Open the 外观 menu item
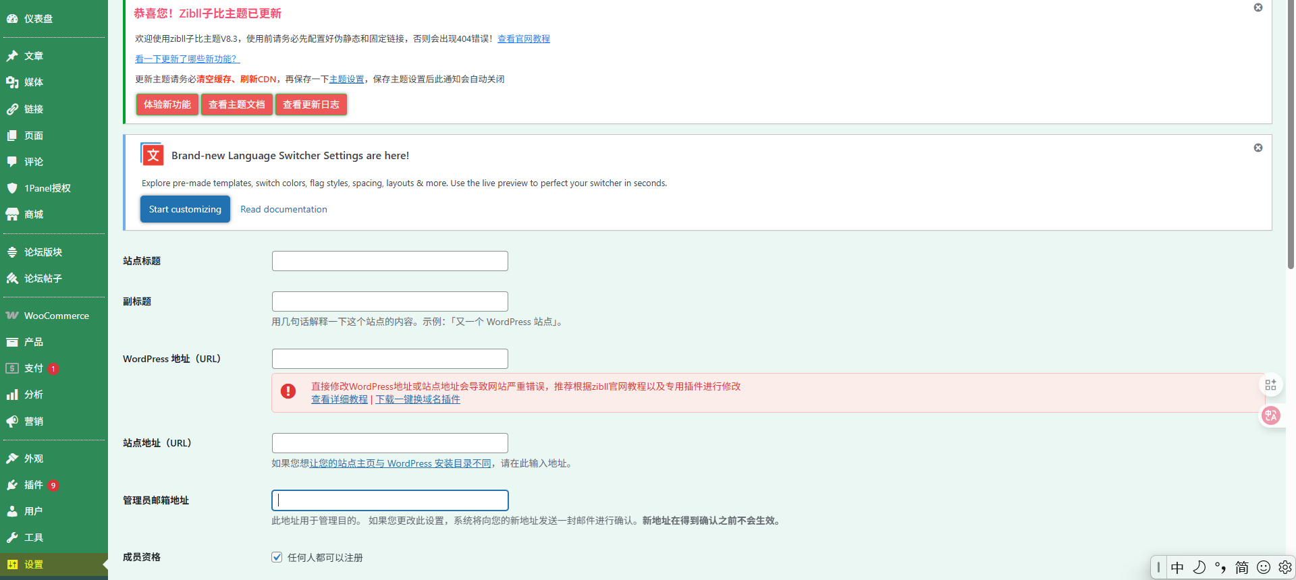This screenshot has width=1296, height=580. click(x=54, y=459)
